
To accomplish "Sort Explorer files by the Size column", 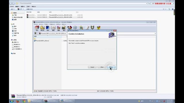I will coord(77,12).
